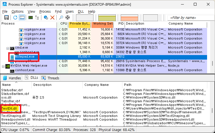Viewport: 215px width, 133px height.
Task: Collapse the NVIDIA Web Helper.exe tree node
Action: [3, 66]
